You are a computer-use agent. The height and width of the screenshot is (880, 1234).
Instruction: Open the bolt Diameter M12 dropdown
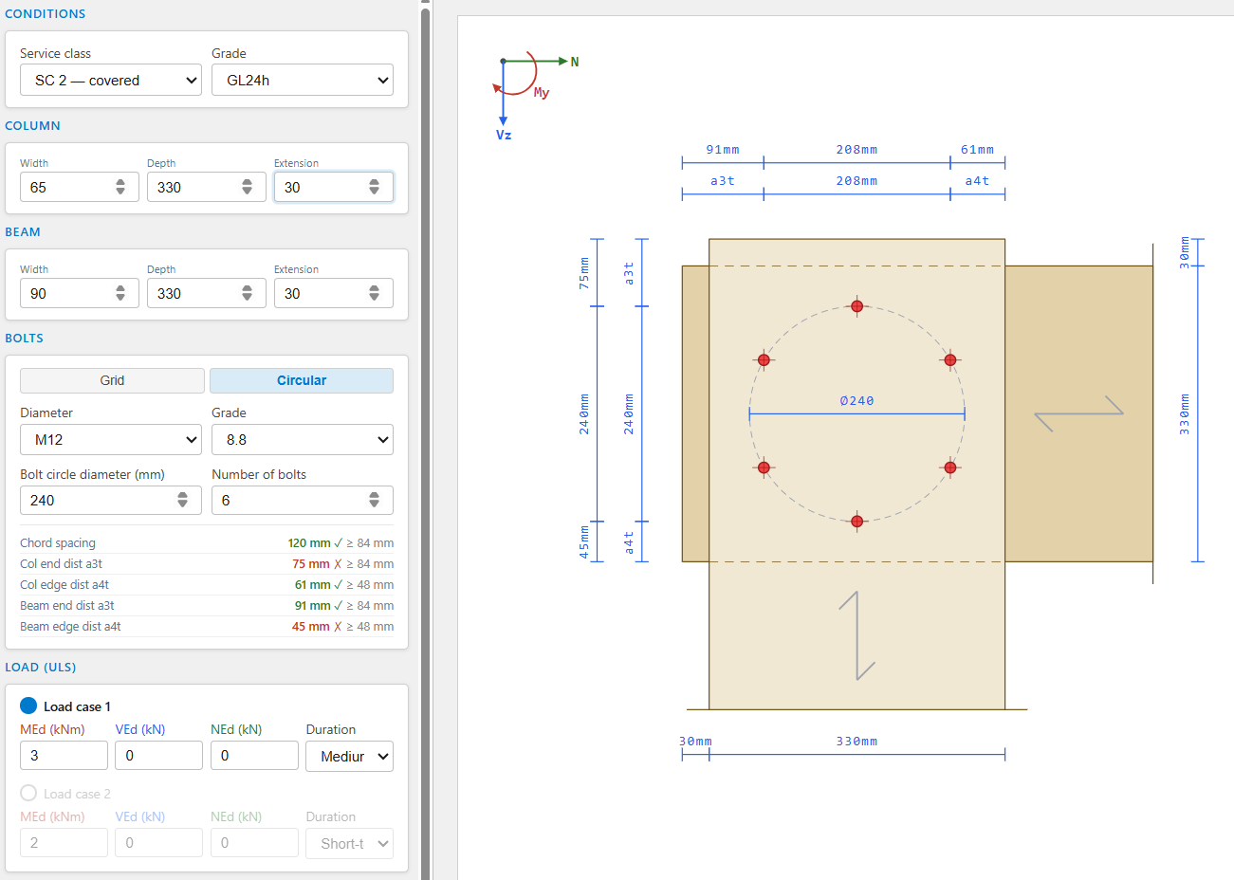click(x=111, y=439)
